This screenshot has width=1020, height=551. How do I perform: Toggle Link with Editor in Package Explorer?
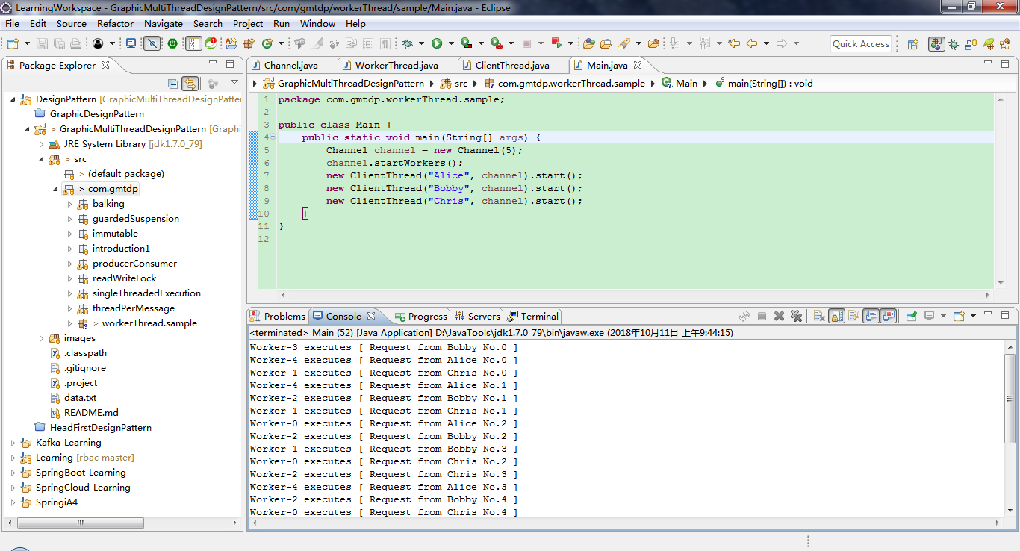point(190,84)
